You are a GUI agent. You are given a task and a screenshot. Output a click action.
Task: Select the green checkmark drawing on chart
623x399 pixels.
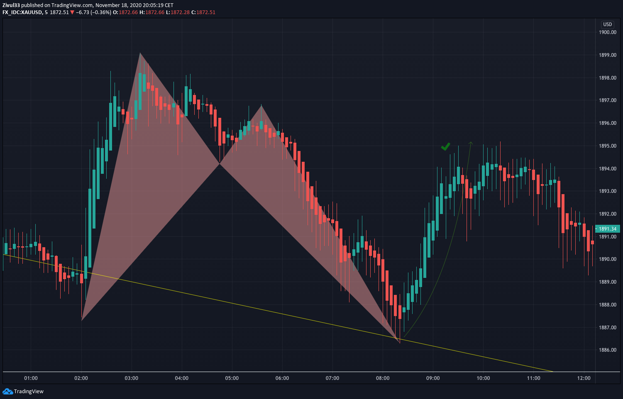(x=445, y=146)
